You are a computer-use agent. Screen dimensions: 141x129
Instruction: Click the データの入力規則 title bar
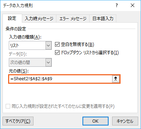(56, 5)
